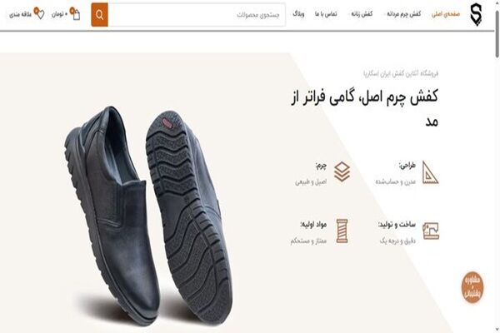
Task: Click the design triangle ruler icon
Action: [x=430, y=172]
